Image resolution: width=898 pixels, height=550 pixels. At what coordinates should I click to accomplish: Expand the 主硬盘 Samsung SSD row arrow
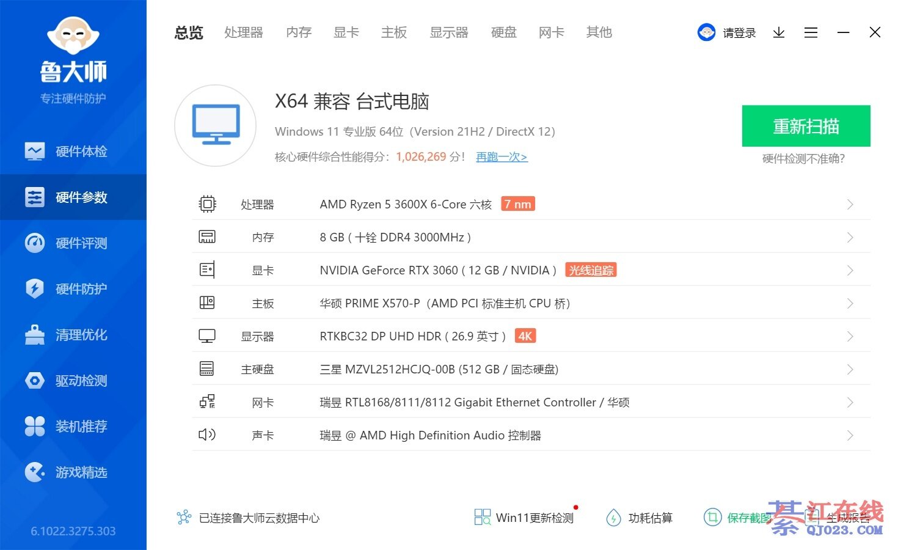(850, 369)
